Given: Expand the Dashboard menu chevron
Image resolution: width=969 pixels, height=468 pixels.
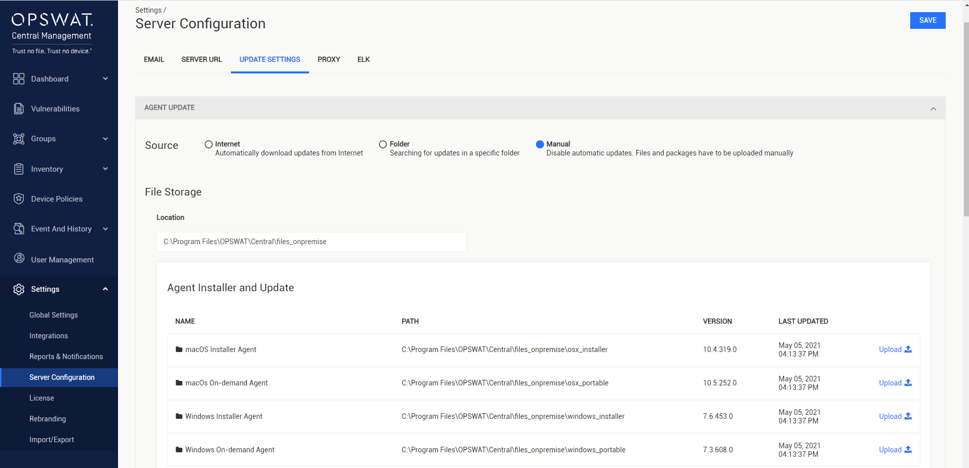Looking at the screenshot, I should [x=105, y=79].
